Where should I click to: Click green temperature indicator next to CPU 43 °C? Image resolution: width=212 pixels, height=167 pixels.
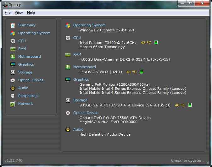click(x=156, y=42)
